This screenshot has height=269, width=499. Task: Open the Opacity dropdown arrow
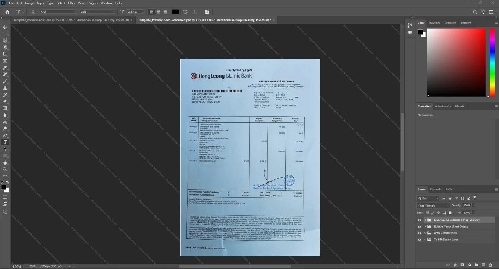[x=474, y=206]
